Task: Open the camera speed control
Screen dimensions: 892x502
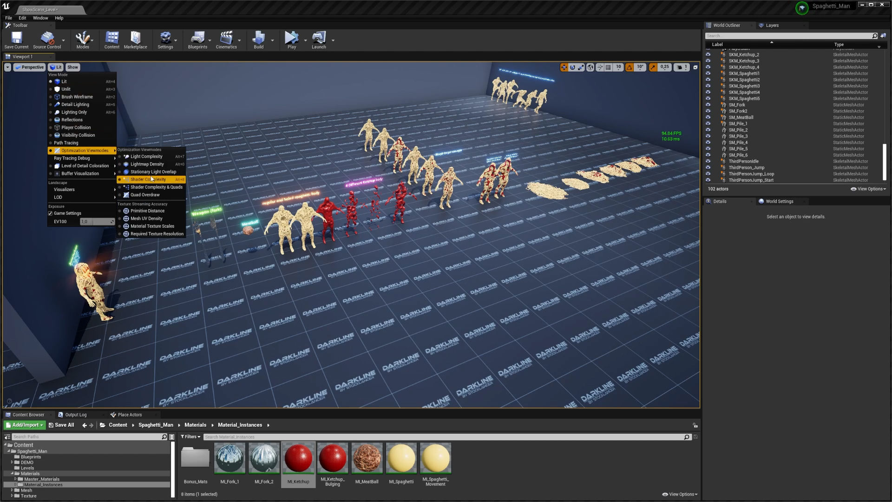Action: (681, 67)
